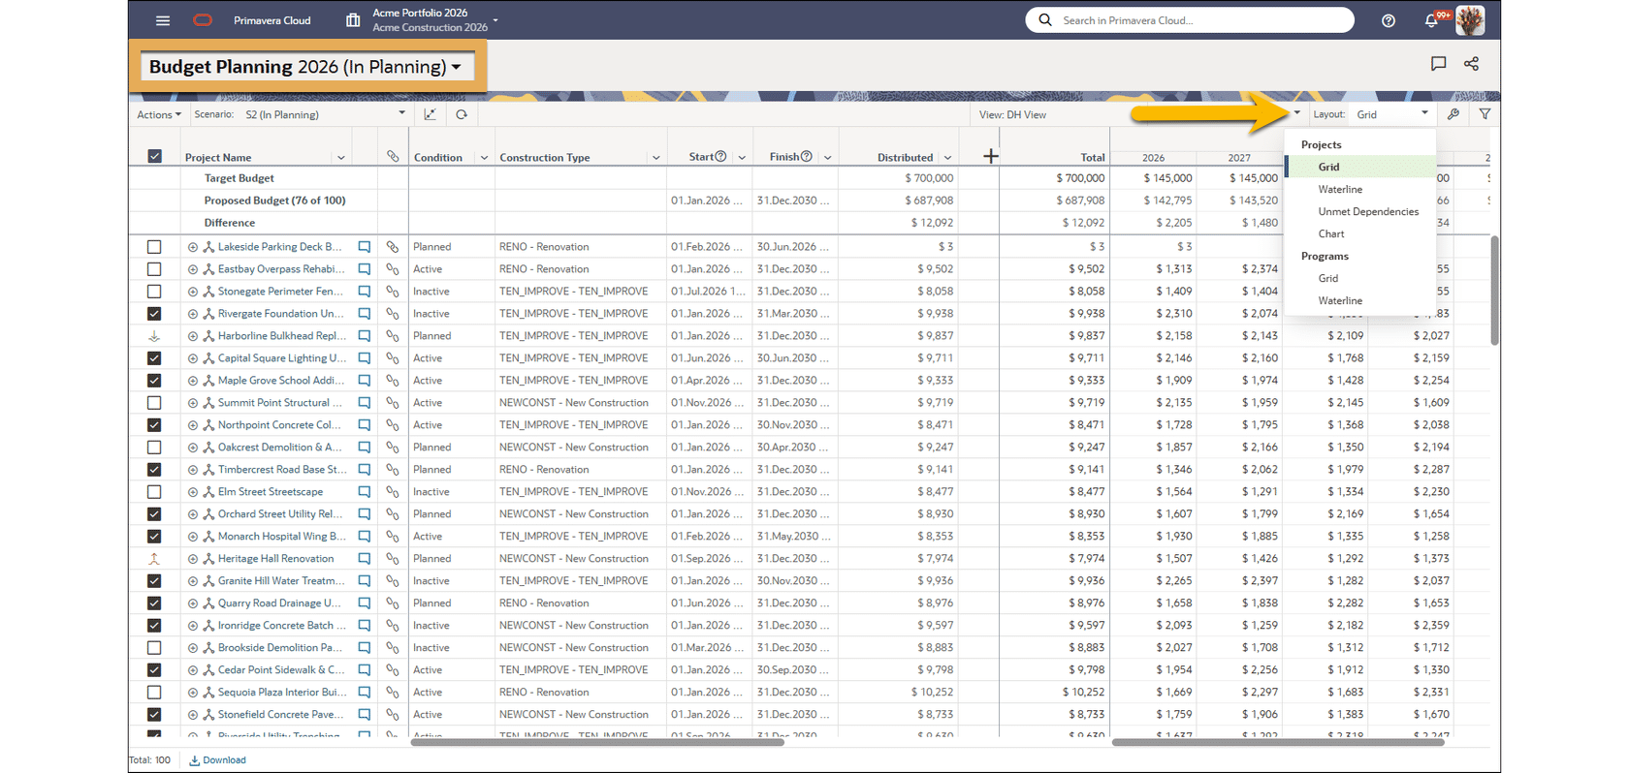Click dependency link icon for Eastbay Overpass
1629x773 pixels.
[393, 269]
